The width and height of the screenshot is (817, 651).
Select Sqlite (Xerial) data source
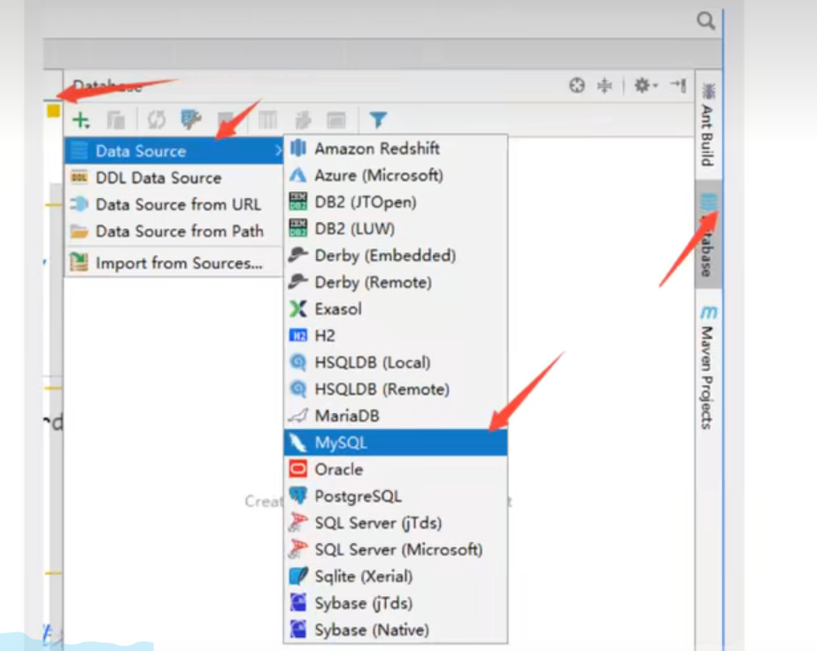pos(396,577)
